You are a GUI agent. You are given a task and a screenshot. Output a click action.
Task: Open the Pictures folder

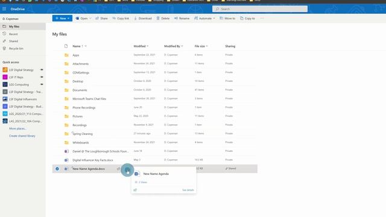pos(78,116)
